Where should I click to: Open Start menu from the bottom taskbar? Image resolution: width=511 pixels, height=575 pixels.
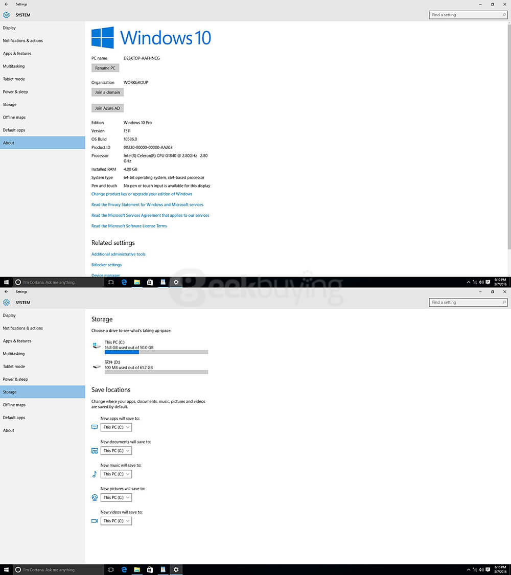(x=6, y=569)
